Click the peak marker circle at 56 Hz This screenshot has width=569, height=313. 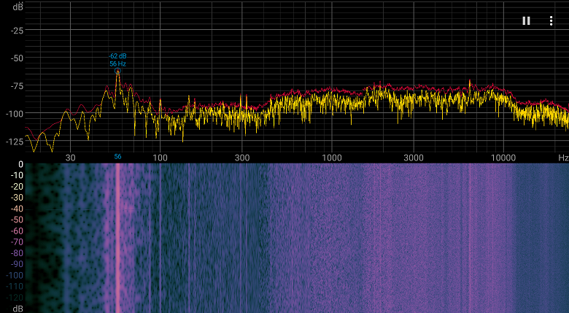tap(117, 72)
